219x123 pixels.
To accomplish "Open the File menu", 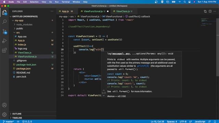I will click(x=18, y=2).
